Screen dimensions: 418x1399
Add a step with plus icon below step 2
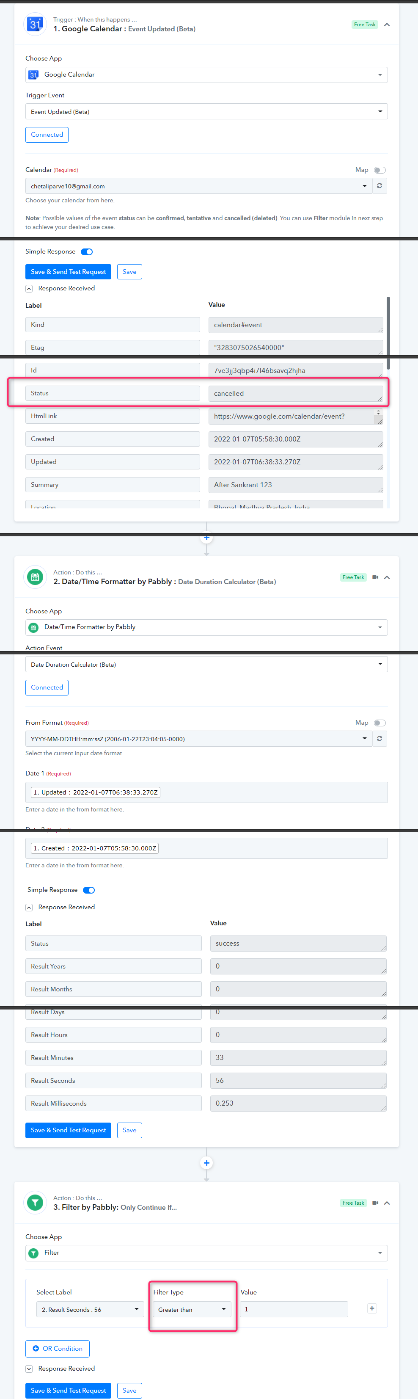coord(206,1163)
